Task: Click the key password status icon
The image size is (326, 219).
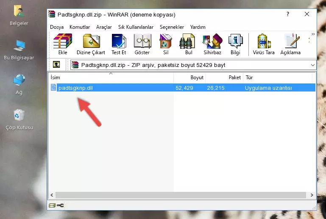Action: point(60,205)
